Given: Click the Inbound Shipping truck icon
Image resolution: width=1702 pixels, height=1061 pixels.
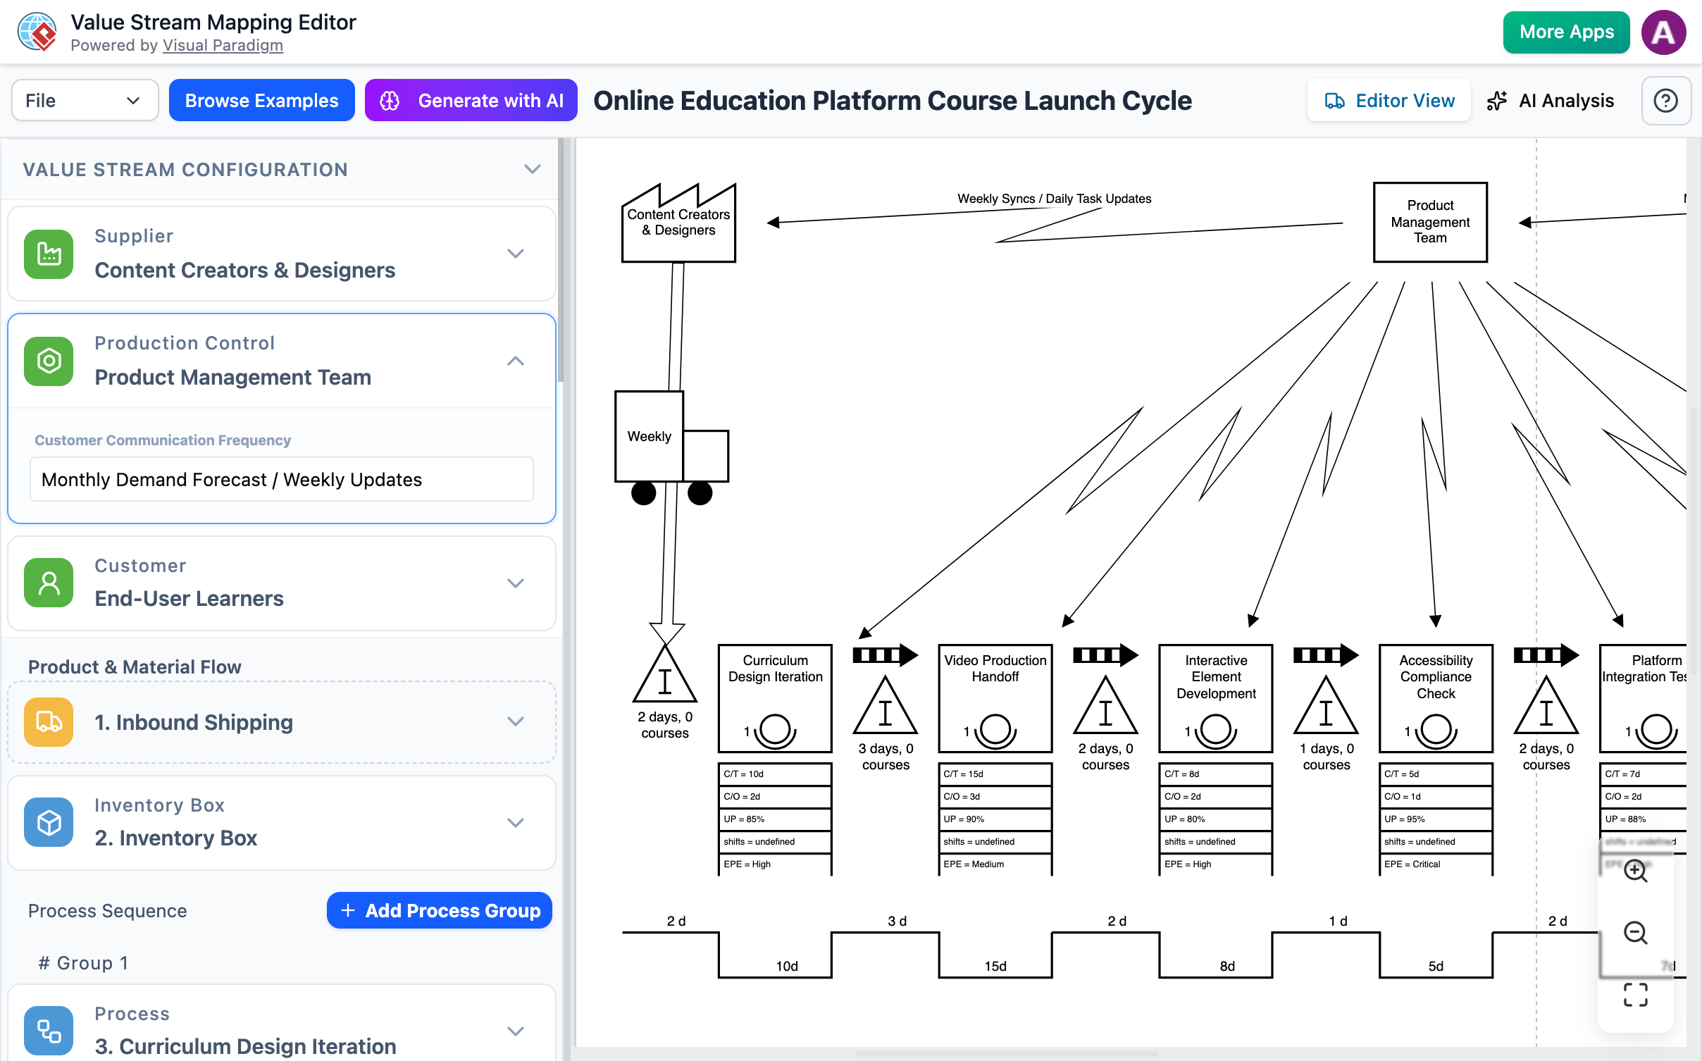Looking at the screenshot, I should (49, 722).
